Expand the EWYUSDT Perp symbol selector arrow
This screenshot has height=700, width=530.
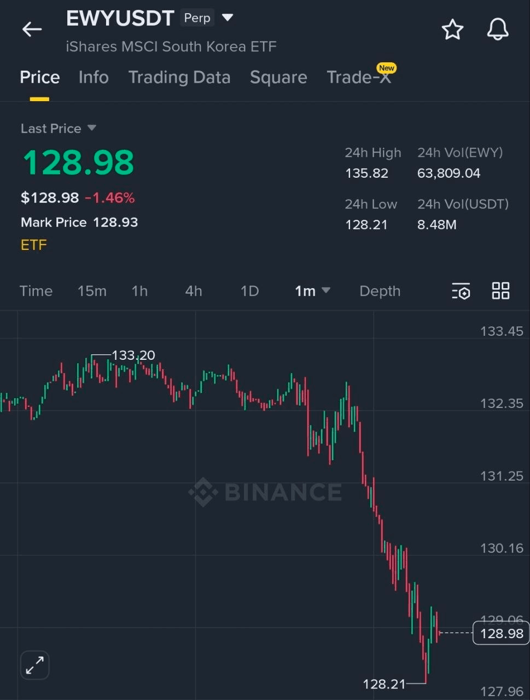[228, 18]
